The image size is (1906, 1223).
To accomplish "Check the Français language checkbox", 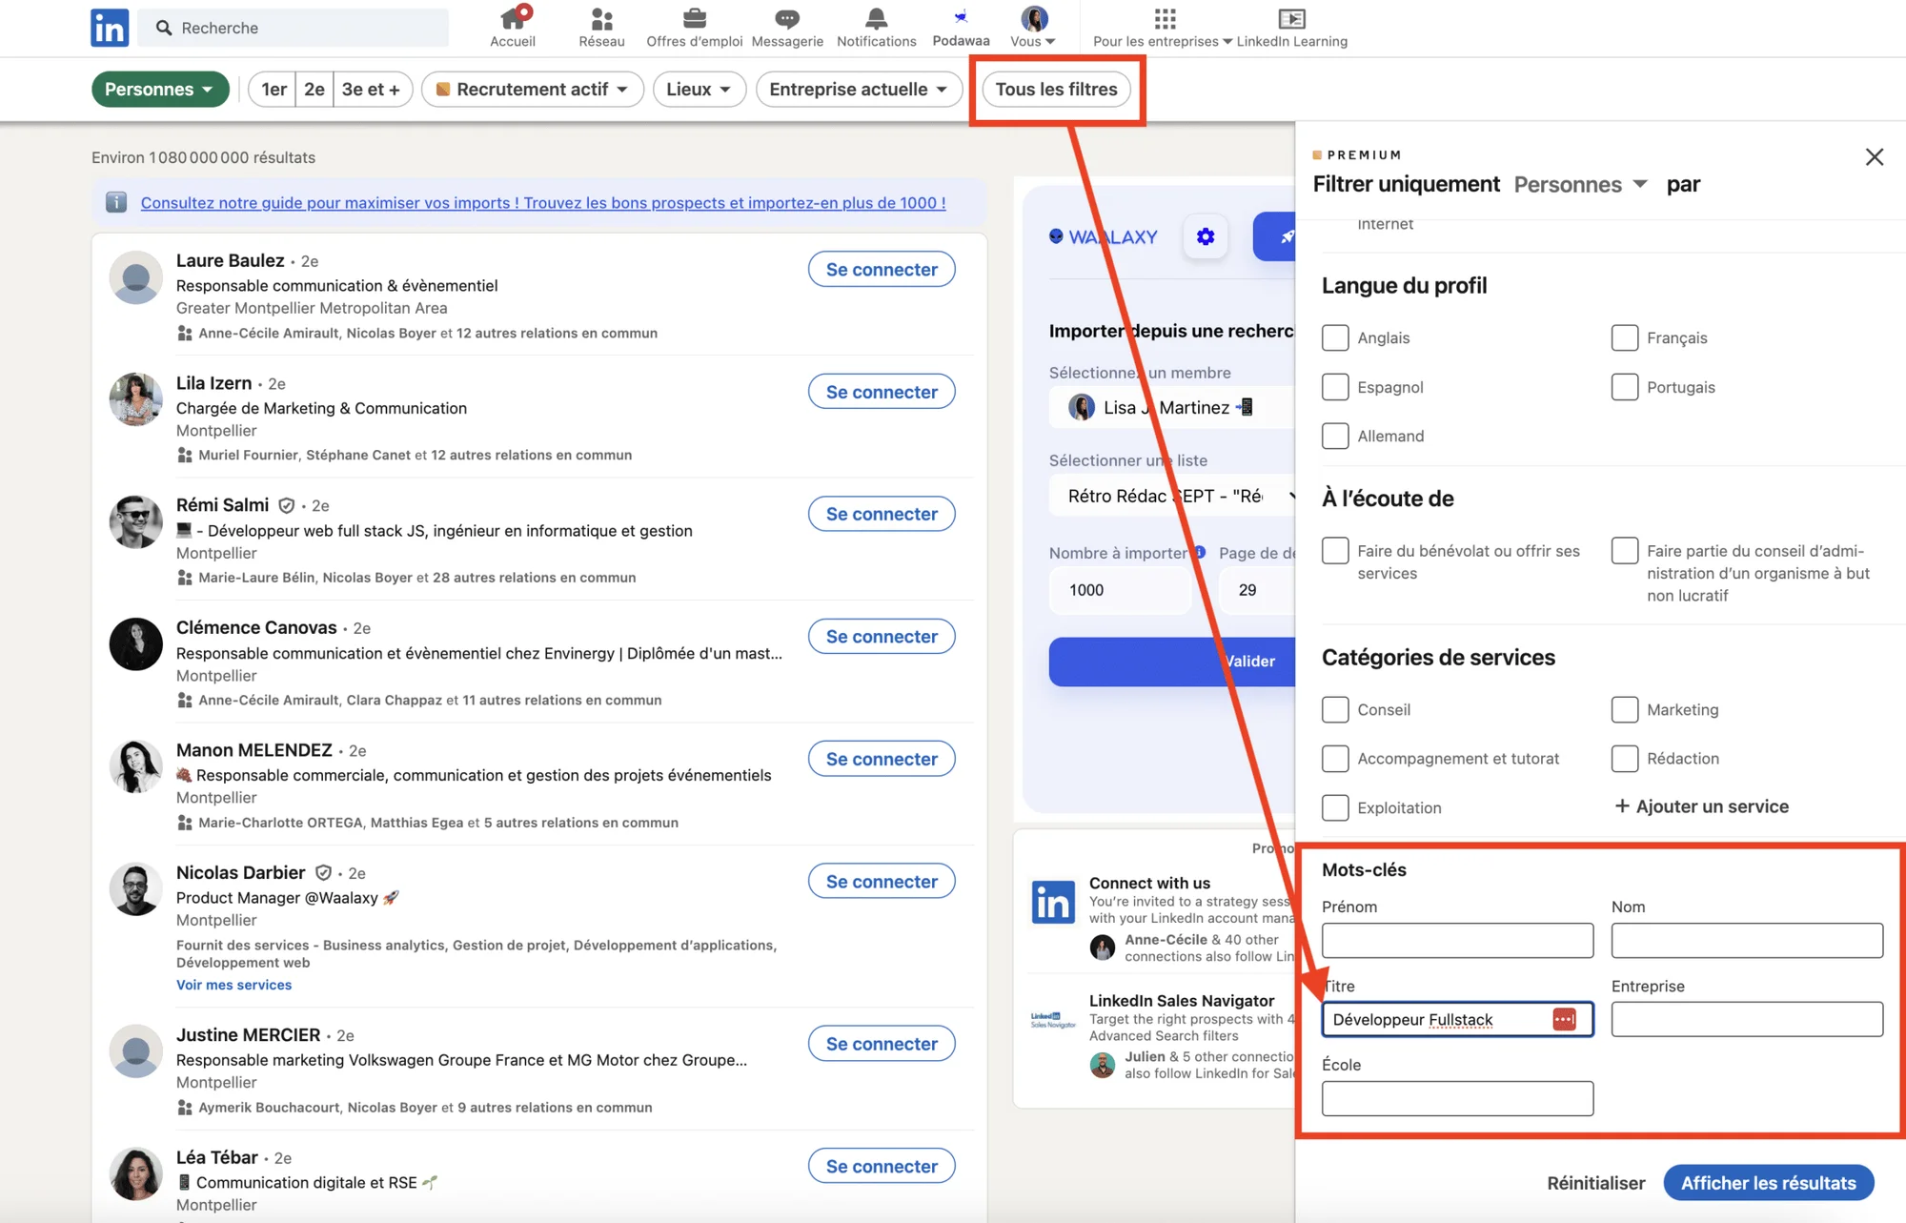I will [1625, 337].
